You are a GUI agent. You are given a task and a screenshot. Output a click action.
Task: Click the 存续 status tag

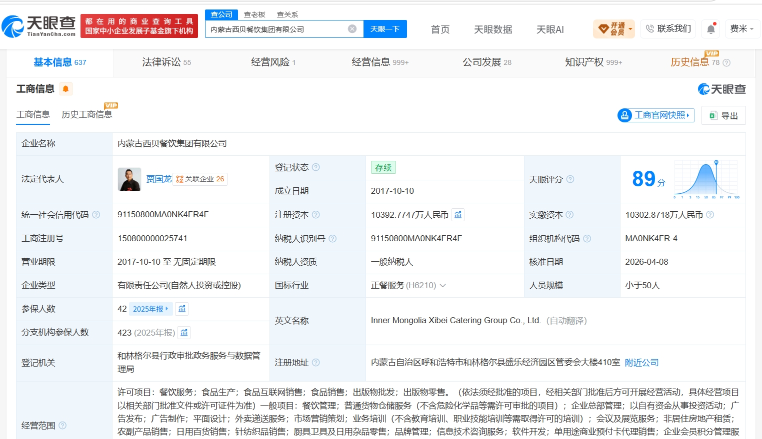tap(383, 167)
